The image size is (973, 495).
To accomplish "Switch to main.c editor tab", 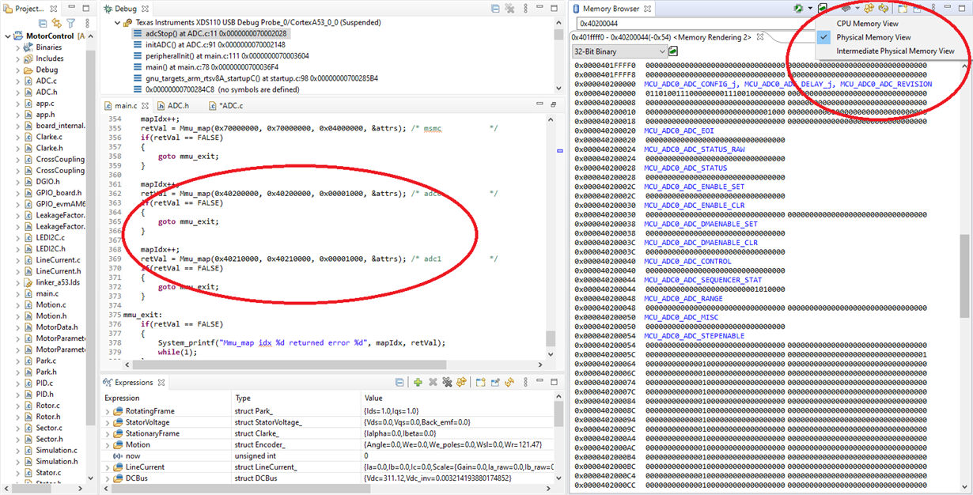I will pyautogui.click(x=126, y=105).
